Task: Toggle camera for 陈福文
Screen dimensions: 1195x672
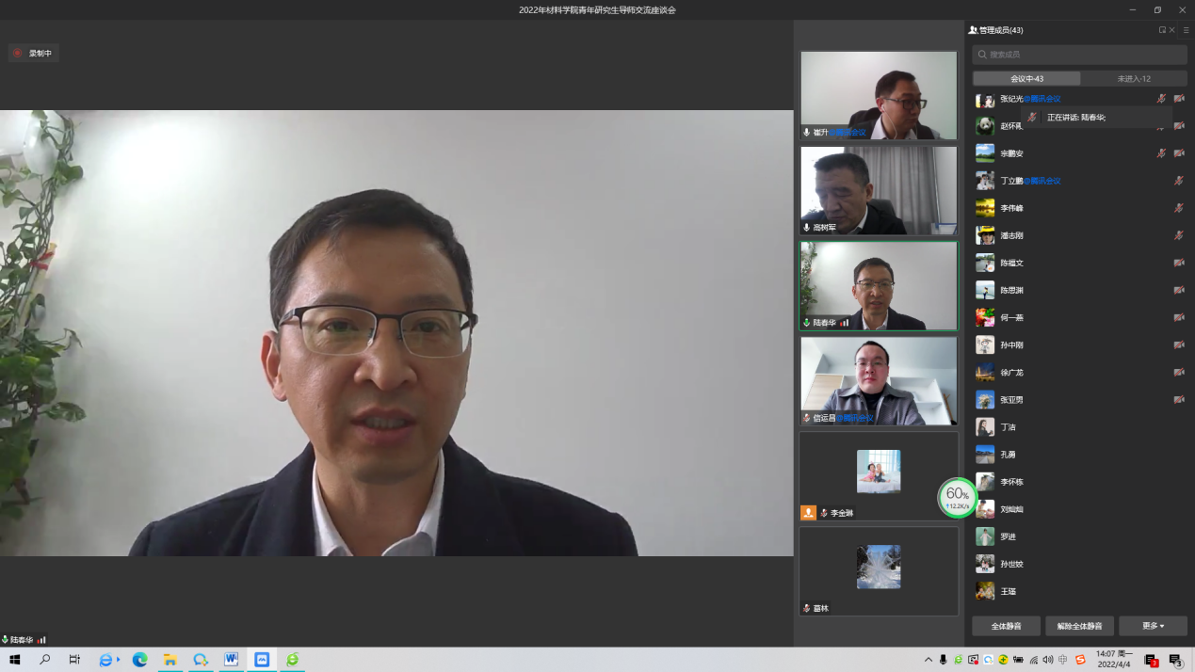Action: [1178, 263]
